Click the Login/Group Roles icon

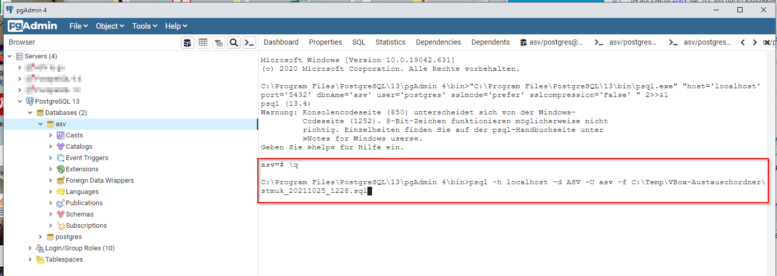pos(40,248)
